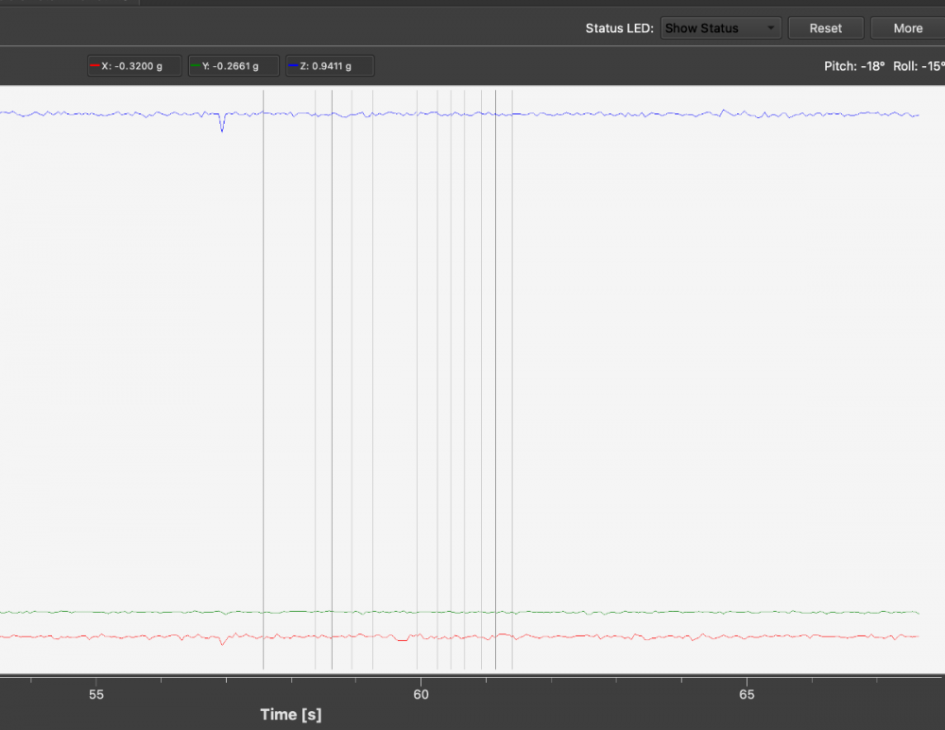945x730 pixels.
Task: Click the rightmost vertical marker line
Action: click(x=512, y=378)
